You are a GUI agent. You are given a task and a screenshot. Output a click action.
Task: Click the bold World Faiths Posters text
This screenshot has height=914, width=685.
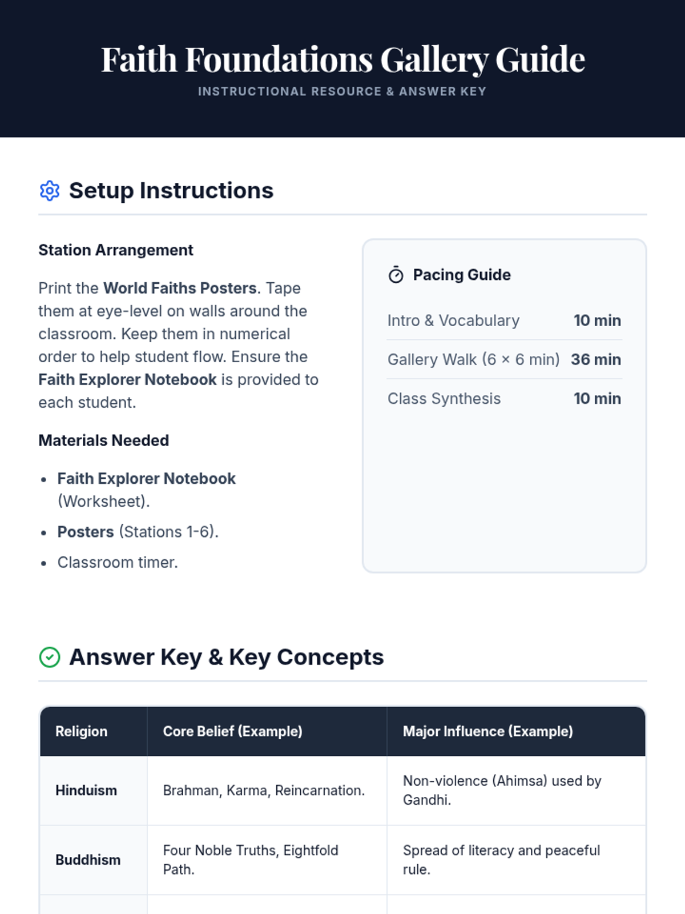click(180, 288)
